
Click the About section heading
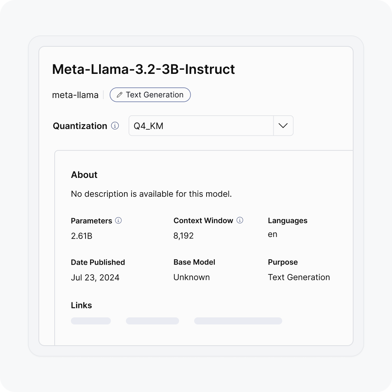84,175
